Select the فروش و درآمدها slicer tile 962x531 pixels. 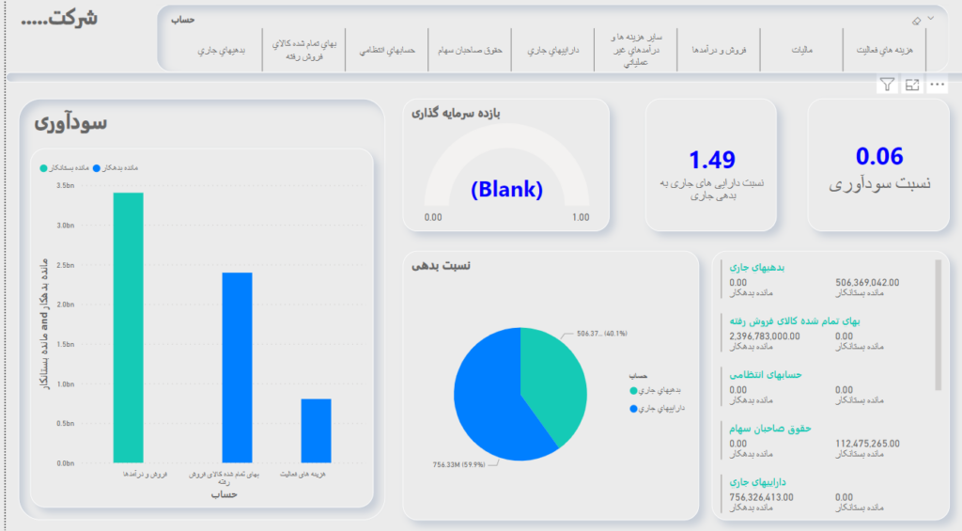coord(719,51)
